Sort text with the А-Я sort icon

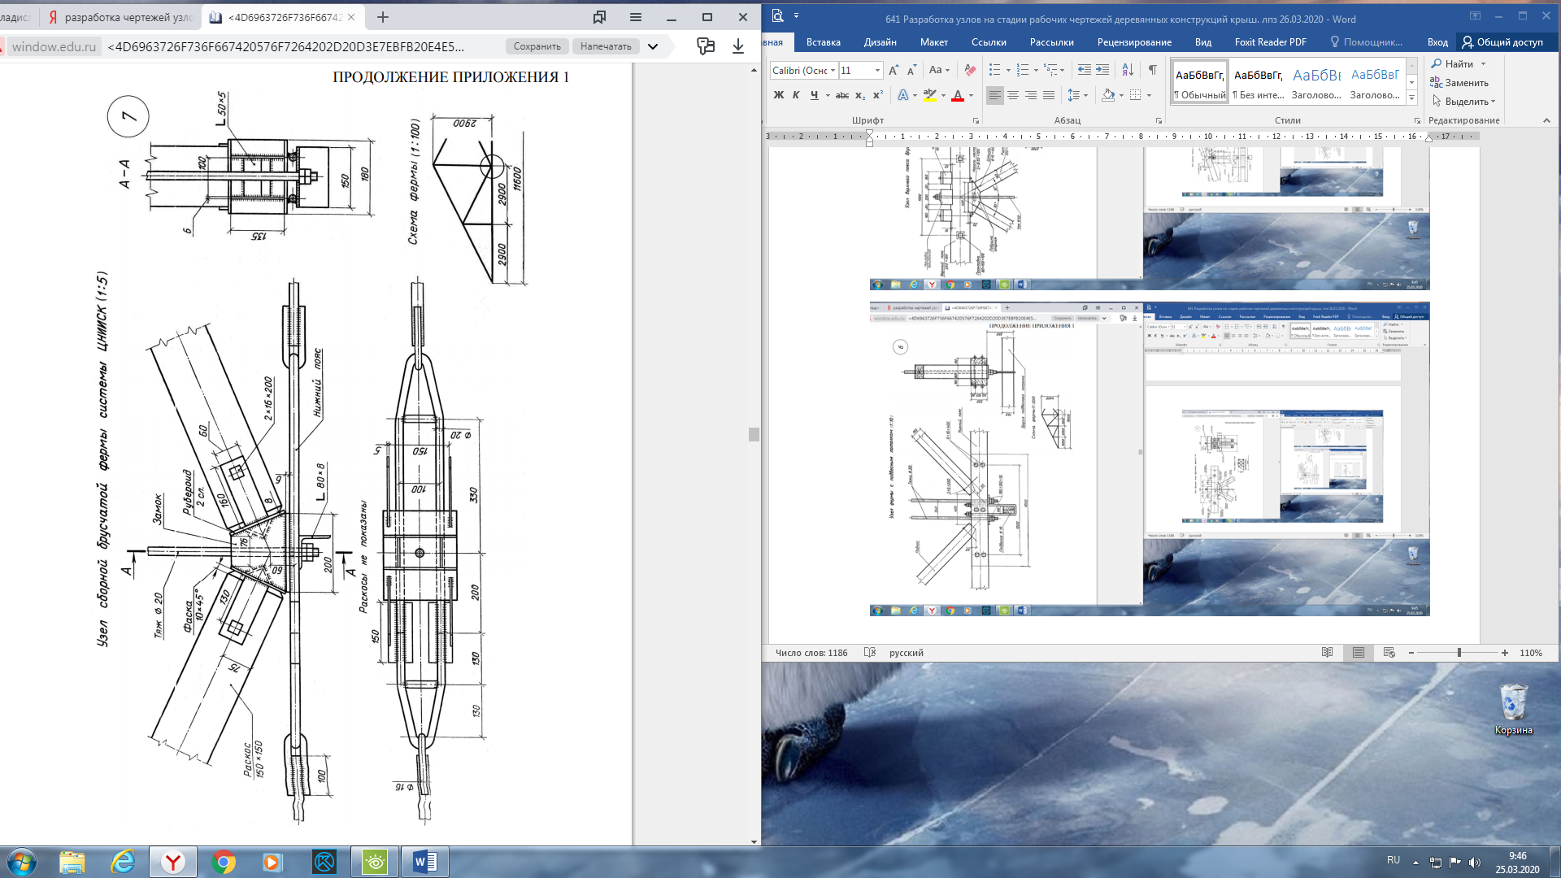click(x=1128, y=70)
